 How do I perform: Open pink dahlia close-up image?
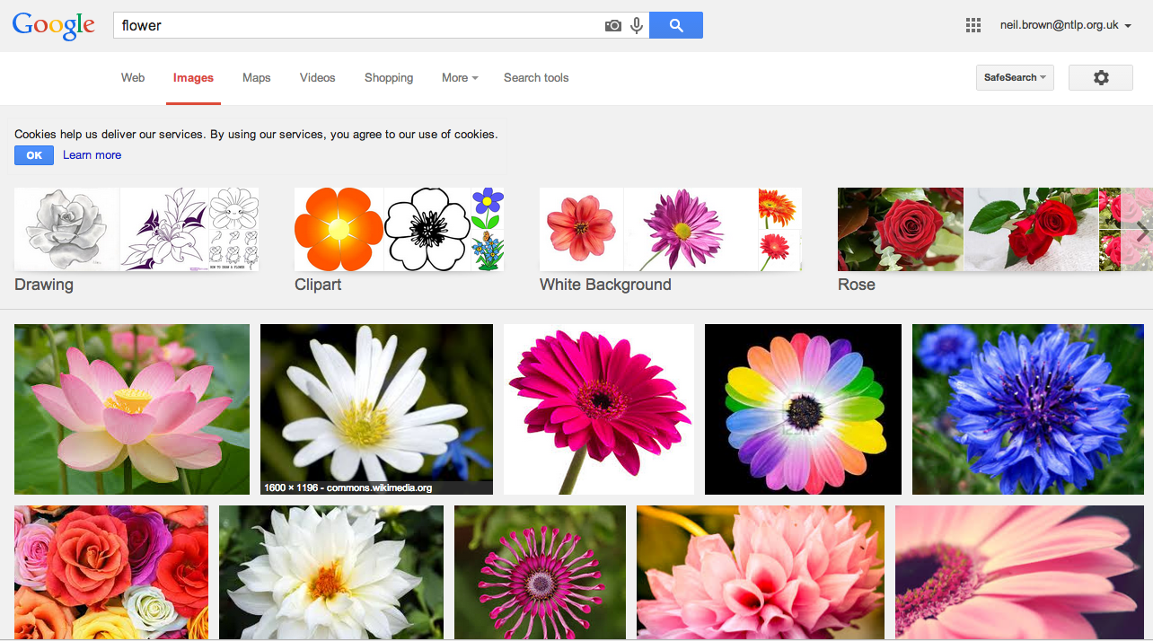(761, 573)
